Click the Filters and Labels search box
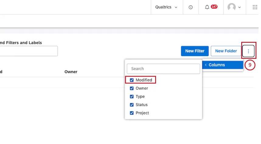Image resolution: width=261 pixels, height=144 pixels. [x=29, y=51]
